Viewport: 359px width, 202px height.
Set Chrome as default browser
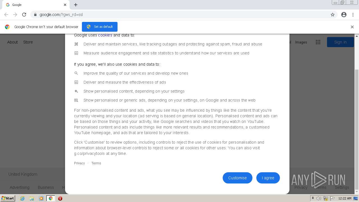coord(100,27)
